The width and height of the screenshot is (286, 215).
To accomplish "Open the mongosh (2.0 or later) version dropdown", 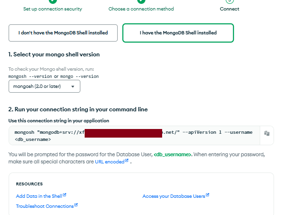I will 44,86.
